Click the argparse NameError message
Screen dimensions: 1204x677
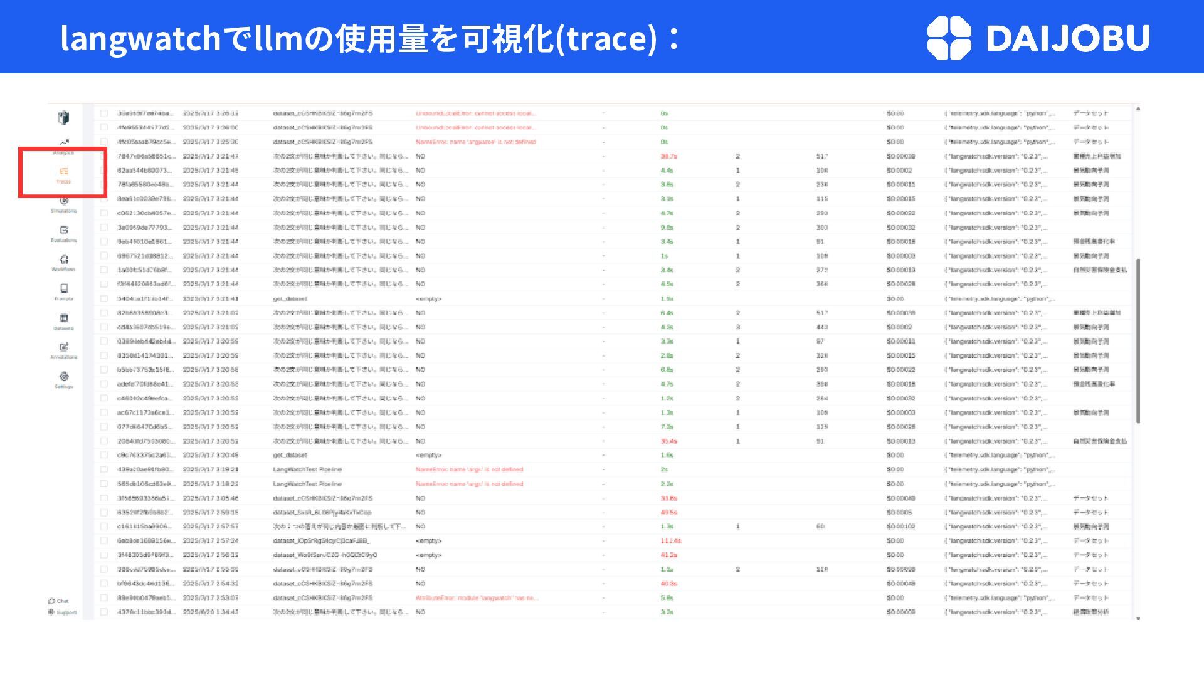tap(476, 142)
